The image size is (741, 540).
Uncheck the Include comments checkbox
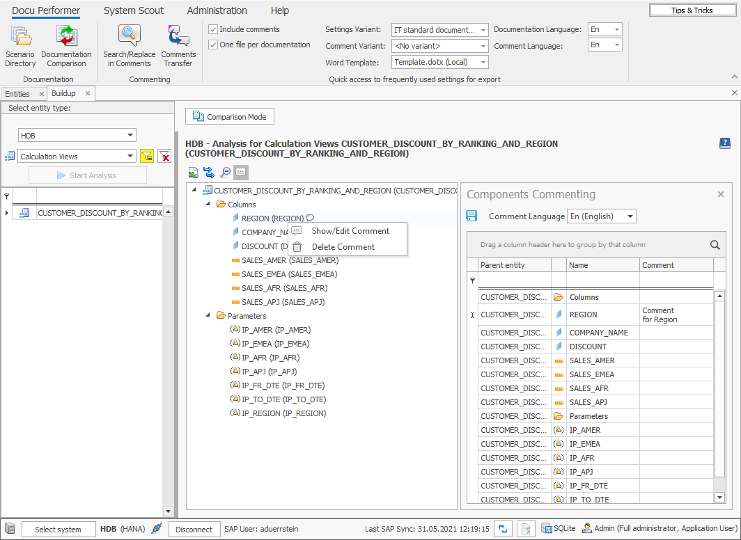[x=214, y=29]
